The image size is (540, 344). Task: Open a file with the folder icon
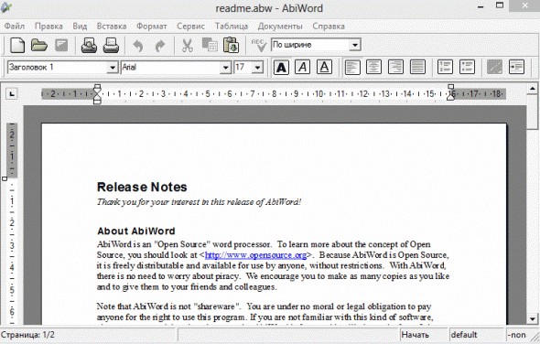(x=39, y=45)
